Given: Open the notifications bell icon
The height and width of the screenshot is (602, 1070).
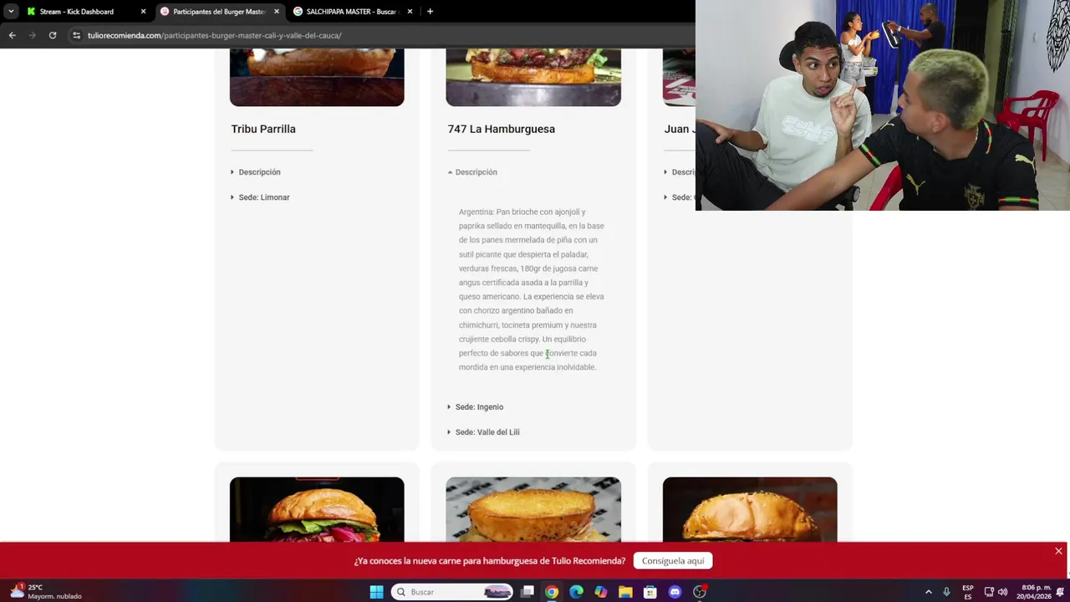Looking at the screenshot, I should tap(1059, 592).
